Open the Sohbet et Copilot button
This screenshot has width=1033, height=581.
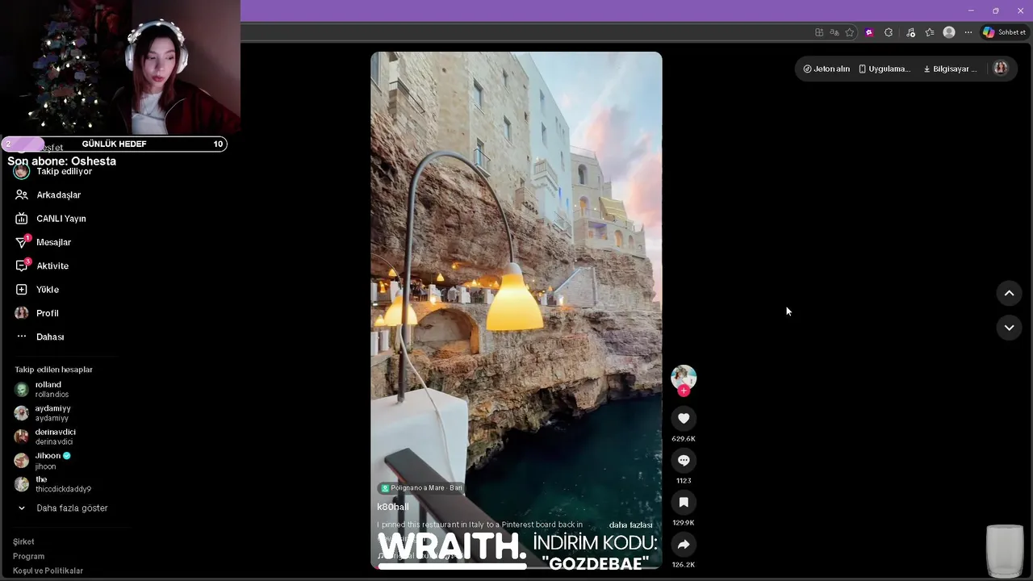coord(1004,32)
